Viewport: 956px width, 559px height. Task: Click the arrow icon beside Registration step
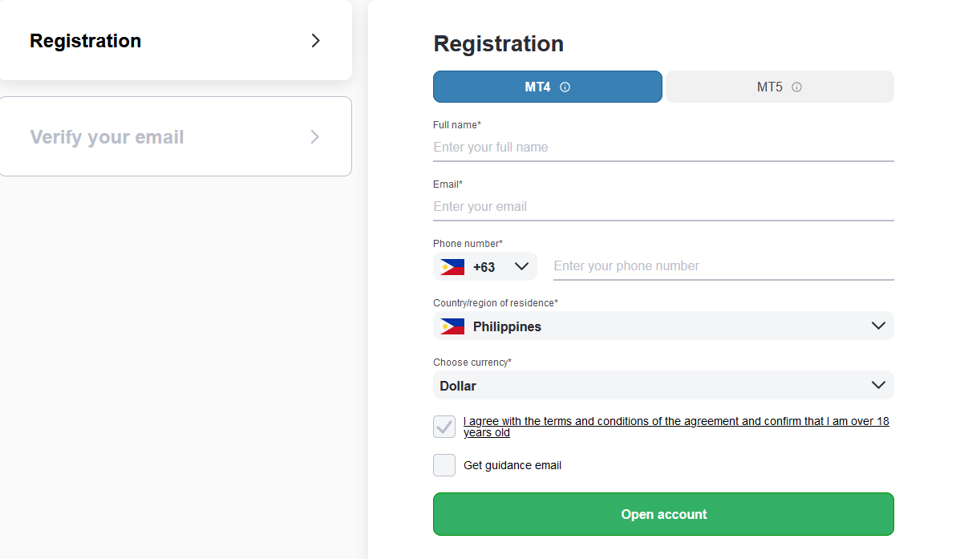point(315,41)
